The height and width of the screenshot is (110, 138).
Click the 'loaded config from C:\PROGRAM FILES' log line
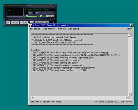click(x=75, y=55)
